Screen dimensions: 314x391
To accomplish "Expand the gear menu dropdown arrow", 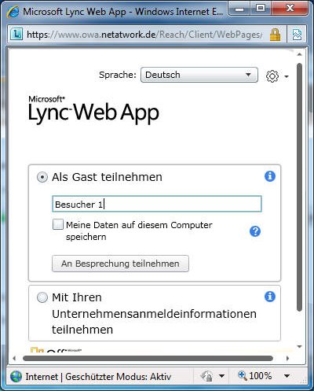I will coord(287,76).
